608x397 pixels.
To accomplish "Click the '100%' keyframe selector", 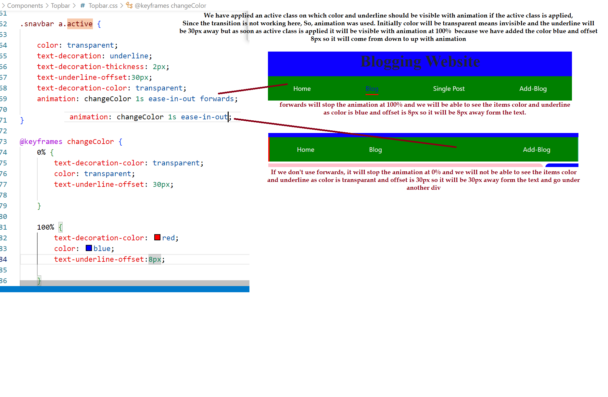I will click(45, 227).
